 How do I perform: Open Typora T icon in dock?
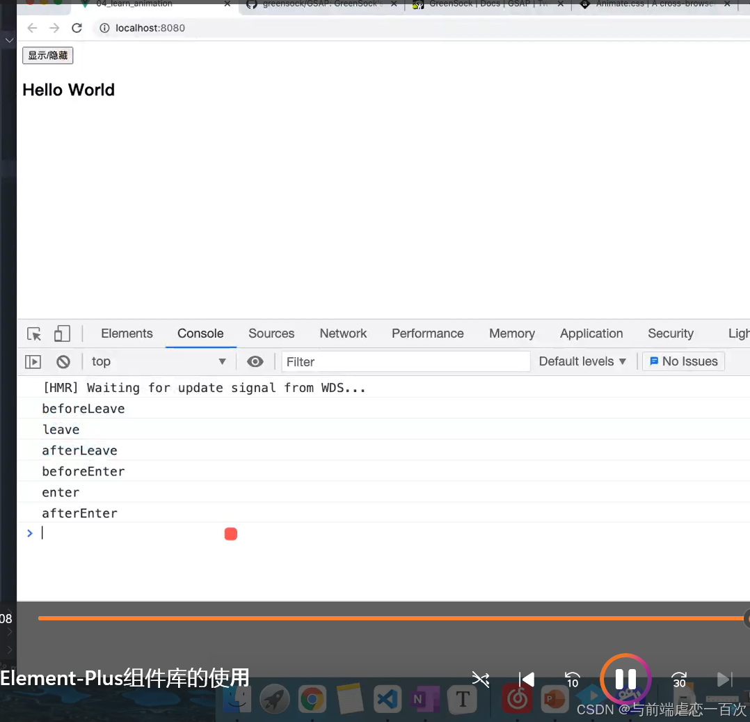pos(462,700)
